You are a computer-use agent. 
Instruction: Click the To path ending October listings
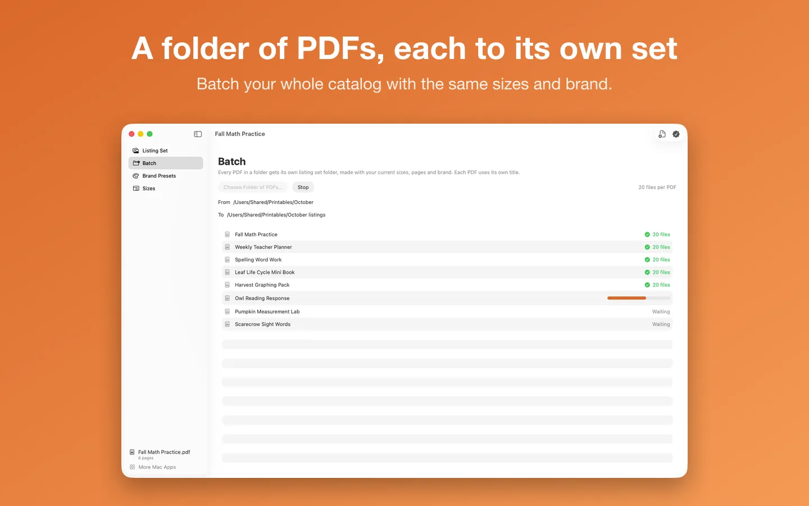(276, 215)
